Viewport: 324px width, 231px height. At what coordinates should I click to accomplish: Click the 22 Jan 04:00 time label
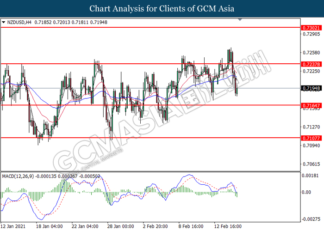tap(85, 226)
